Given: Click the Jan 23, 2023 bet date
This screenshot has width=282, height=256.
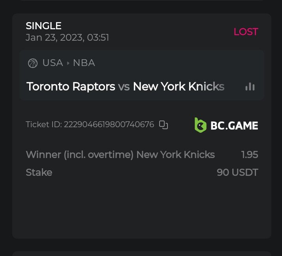Looking at the screenshot, I should 67,38.
